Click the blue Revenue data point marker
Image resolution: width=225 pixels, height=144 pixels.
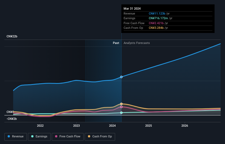(121, 77)
